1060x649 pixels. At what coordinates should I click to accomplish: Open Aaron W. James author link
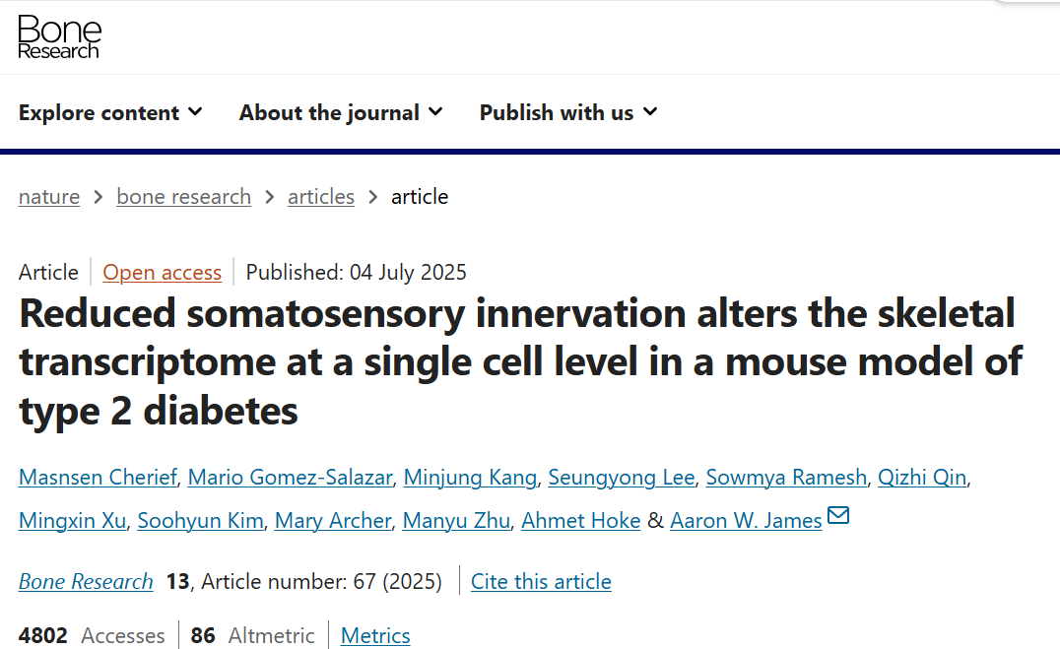click(746, 521)
